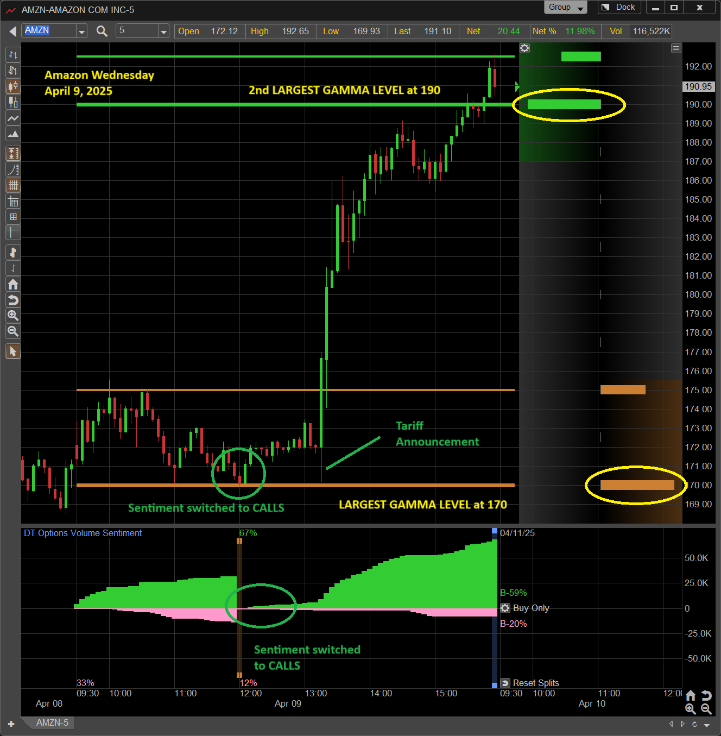Click the bottom-right undo arrow
Viewport: 721px width, 736px height.
pos(706,696)
